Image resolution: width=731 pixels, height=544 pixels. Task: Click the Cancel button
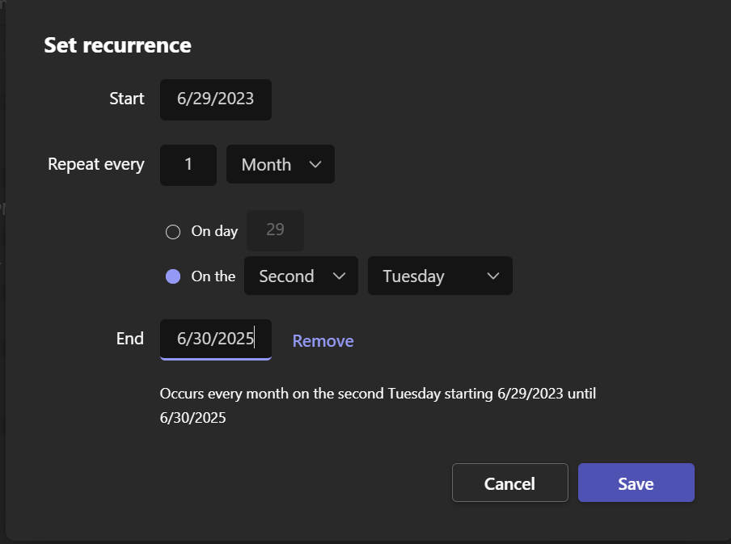pos(509,483)
